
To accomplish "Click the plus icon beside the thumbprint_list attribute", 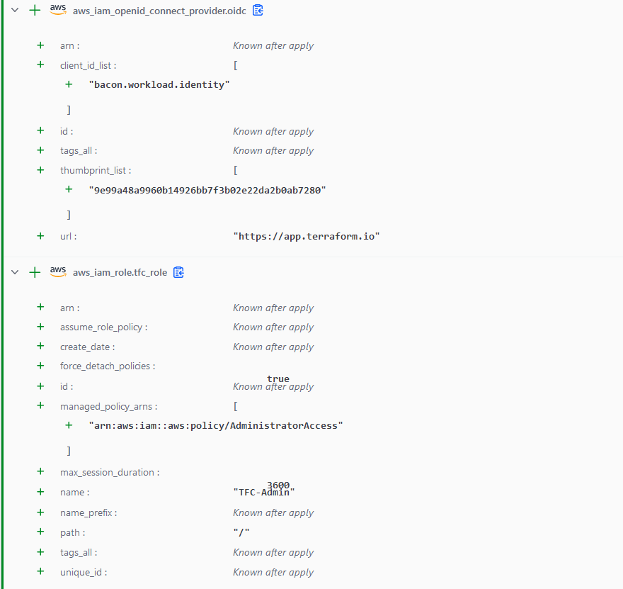I will point(40,170).
